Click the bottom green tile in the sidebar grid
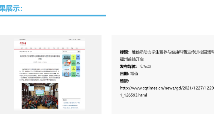 point(74,75)
